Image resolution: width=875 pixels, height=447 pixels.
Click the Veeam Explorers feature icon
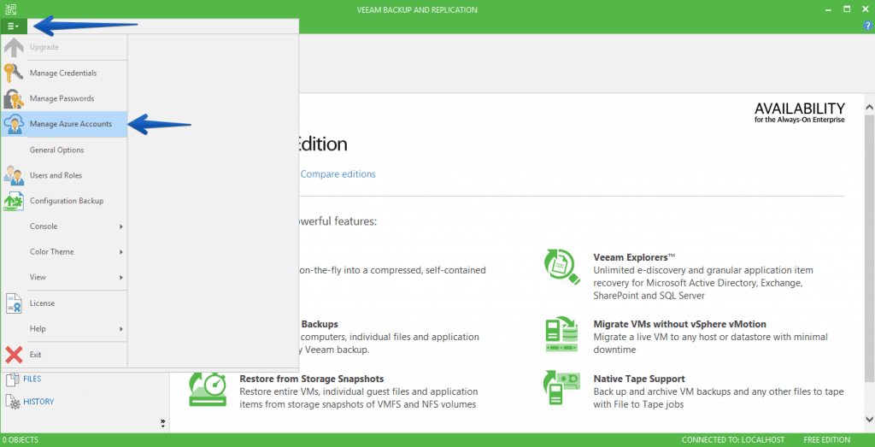pos(562,268)
